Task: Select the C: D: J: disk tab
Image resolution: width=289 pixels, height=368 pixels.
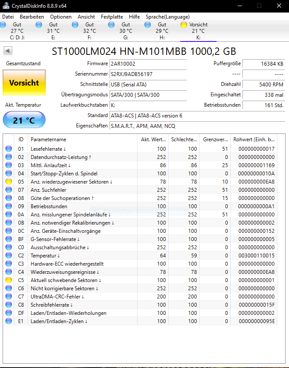Action: [x=17, y=31]
